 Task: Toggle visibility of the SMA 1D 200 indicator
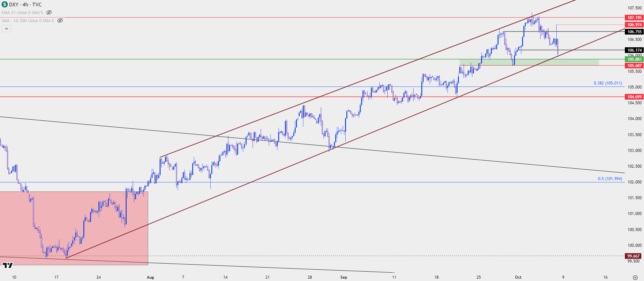pos(60,20)
